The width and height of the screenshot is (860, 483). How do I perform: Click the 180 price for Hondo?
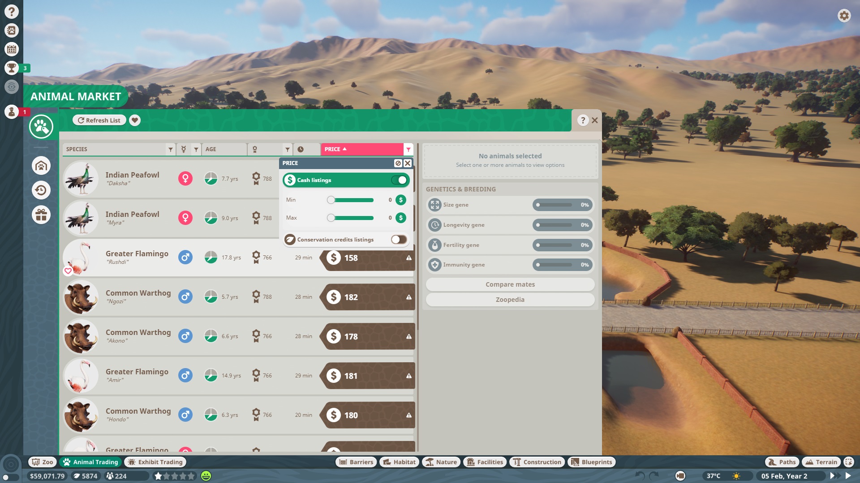coord(367,415)
